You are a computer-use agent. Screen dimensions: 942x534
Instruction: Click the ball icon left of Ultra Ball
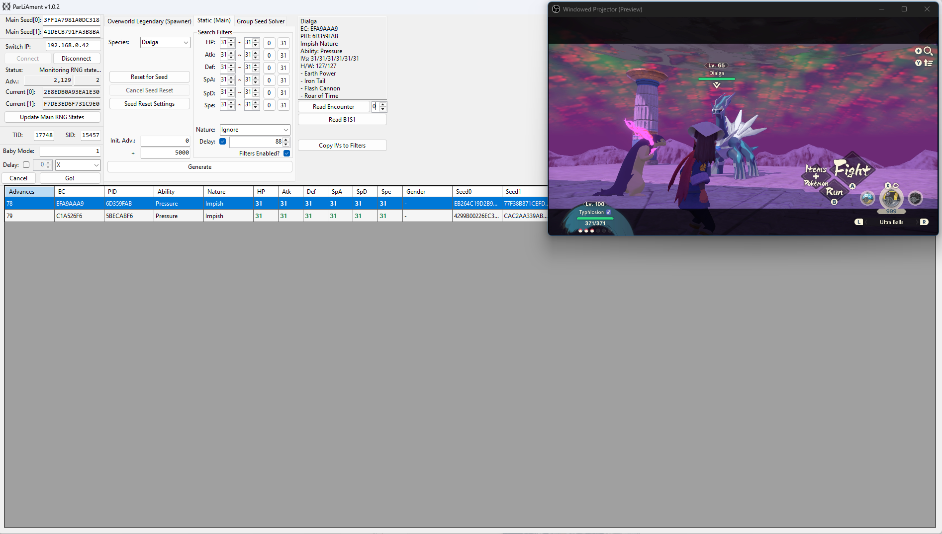coord(867,198)
